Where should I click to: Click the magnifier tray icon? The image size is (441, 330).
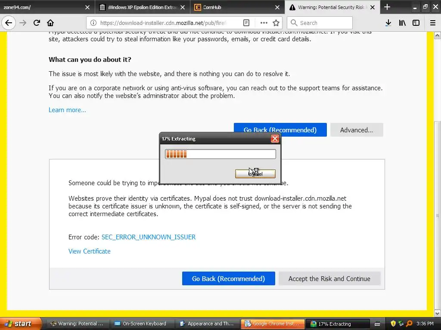[x=409, y=324]
